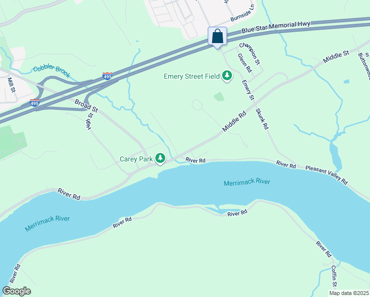Click the Cobbler Brook label
370x297 pixels.
point(51,71)
